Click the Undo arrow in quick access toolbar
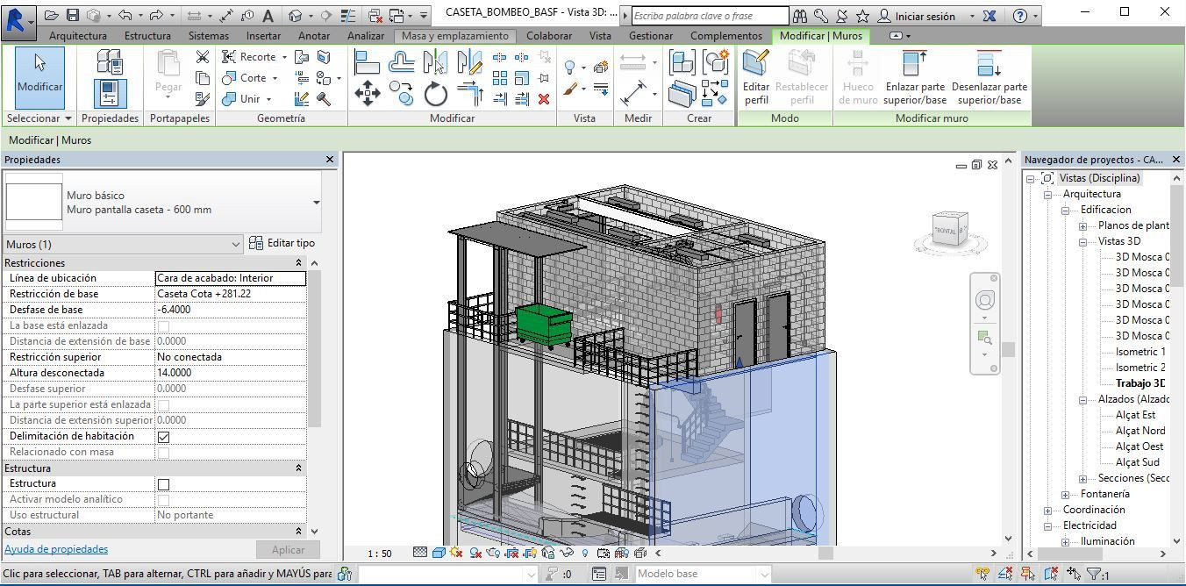The height and width of the screenshot is (586, 1186). pyautogui.click(x=125, y=16)
